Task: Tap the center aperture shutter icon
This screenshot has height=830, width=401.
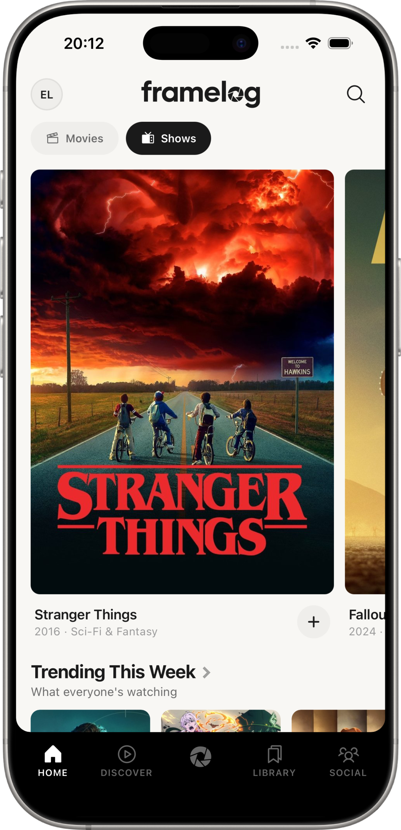Action: point(200,756)
